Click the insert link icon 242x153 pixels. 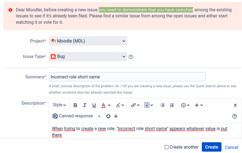pyautogui.click(x=133, y=105)
